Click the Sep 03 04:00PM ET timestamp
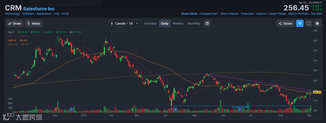This screenshot has height=123, width=326. click(x=310, y=2)
